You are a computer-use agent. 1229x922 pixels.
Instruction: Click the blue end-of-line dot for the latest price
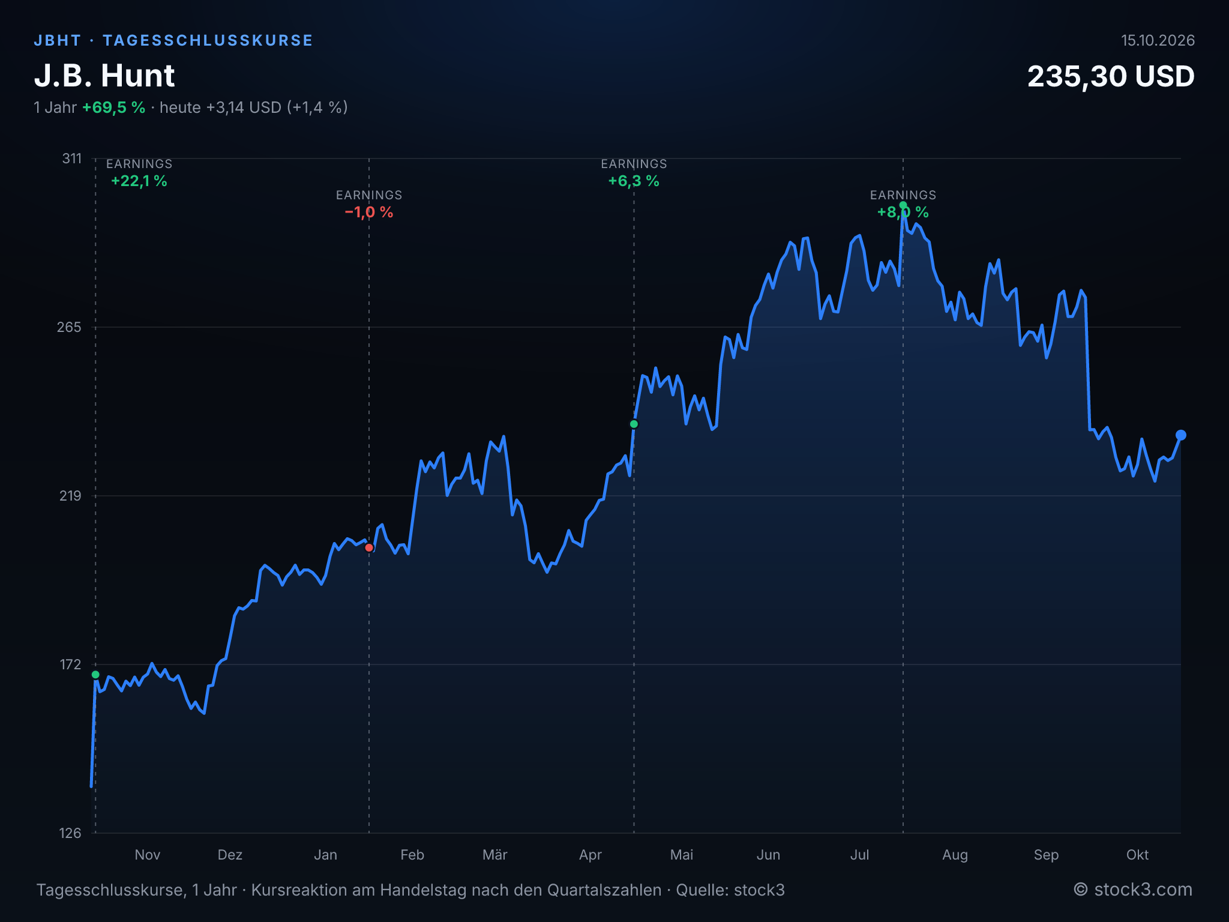[x=1181, y=435]
